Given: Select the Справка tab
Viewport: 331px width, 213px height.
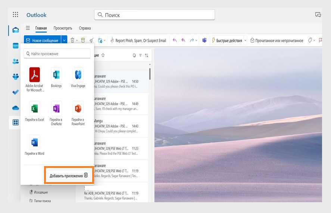Looking at the screenshot, I should point(85,28).
